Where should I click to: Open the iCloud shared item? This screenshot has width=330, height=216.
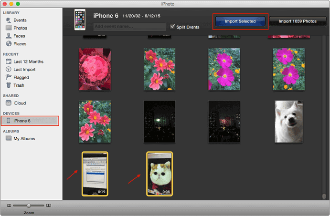click(16, 103)
